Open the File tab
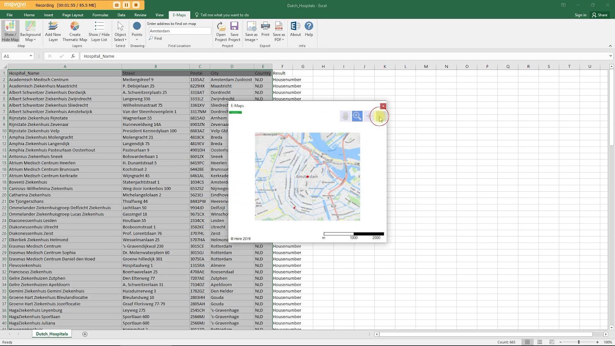Image resolution: width=615 pixels, height=346 pixels. [10, 15]
